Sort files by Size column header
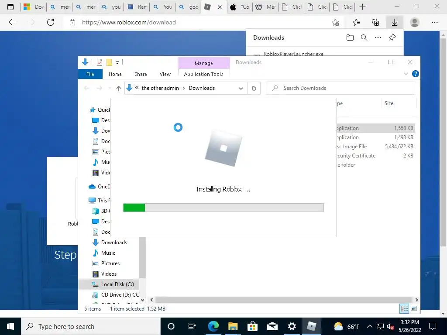Viewport: 447px width, 335px height. (389, 103)
